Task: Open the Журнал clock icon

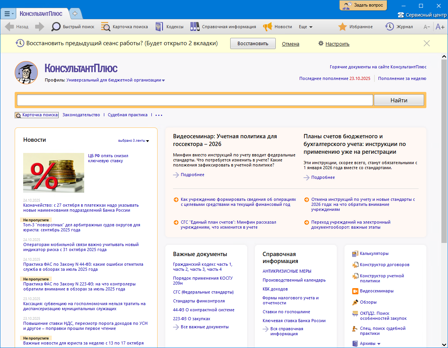Action: 389,27
